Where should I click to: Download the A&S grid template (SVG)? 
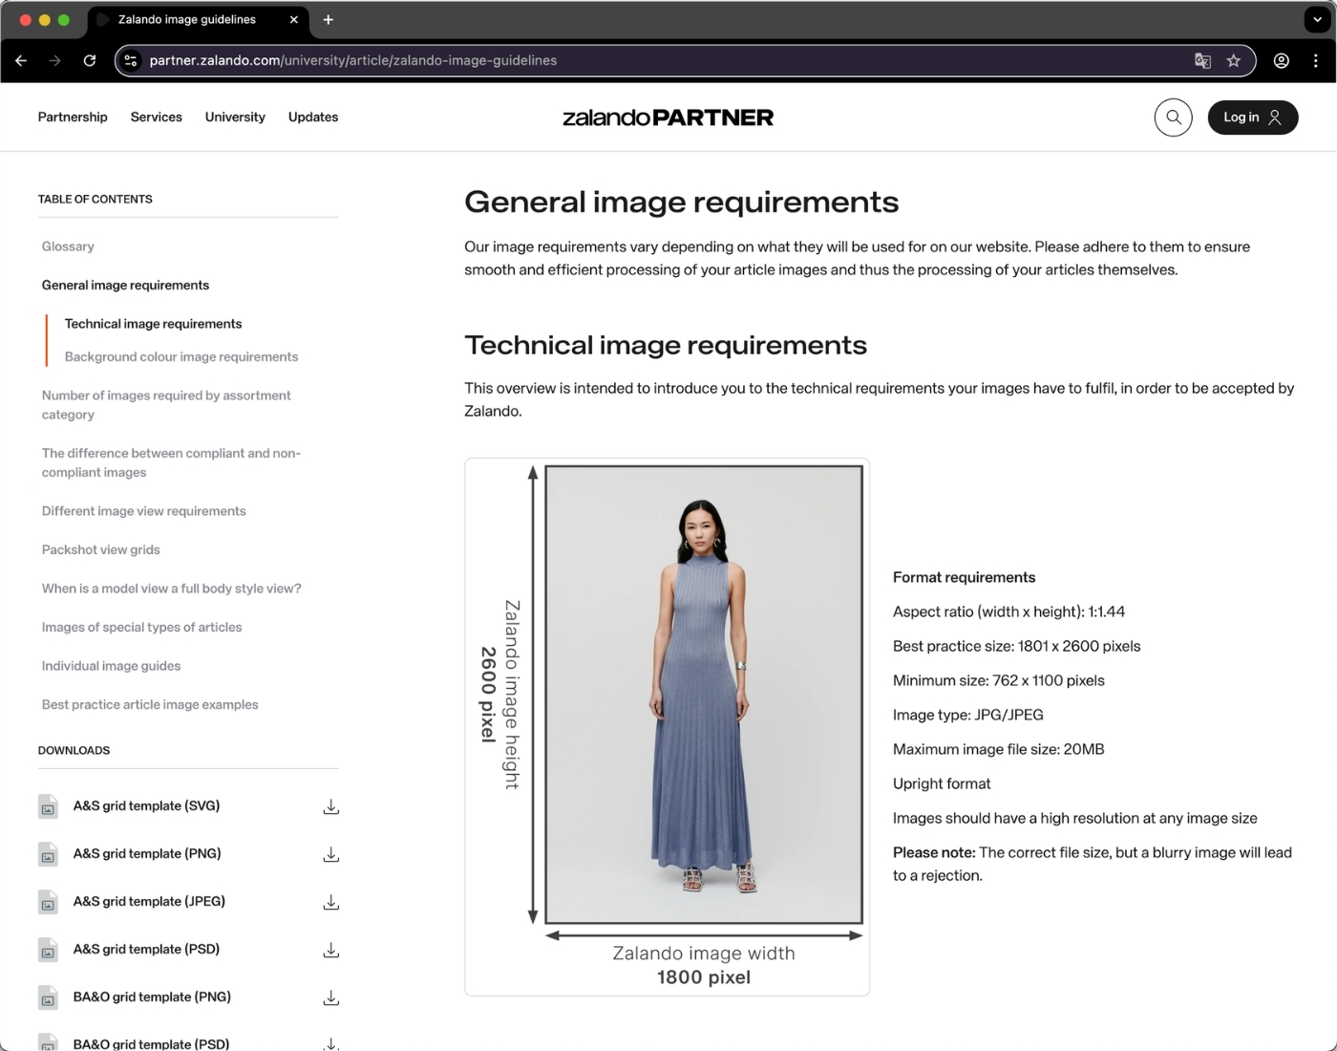point(330,806)
